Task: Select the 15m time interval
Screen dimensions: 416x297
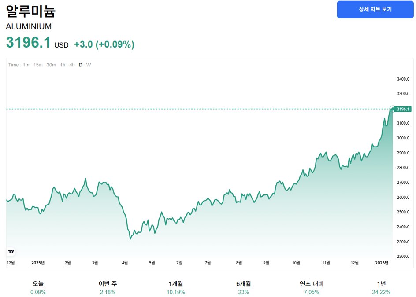Action: (38, 65)
